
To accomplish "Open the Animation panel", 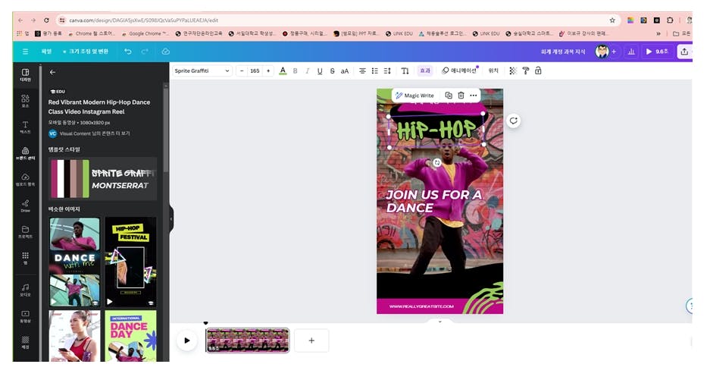I will 460,71.
